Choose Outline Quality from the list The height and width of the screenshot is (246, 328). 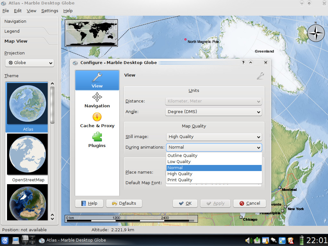tap(214, 156)
